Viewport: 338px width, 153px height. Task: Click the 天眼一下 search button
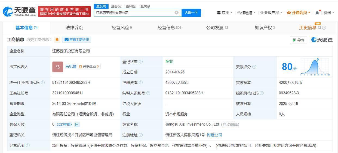pyautogui.click(x=191, y=13)
